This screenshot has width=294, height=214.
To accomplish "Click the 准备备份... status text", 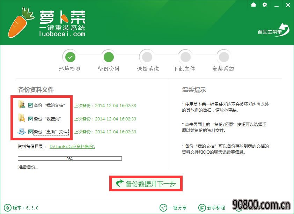I will [28, 167].
